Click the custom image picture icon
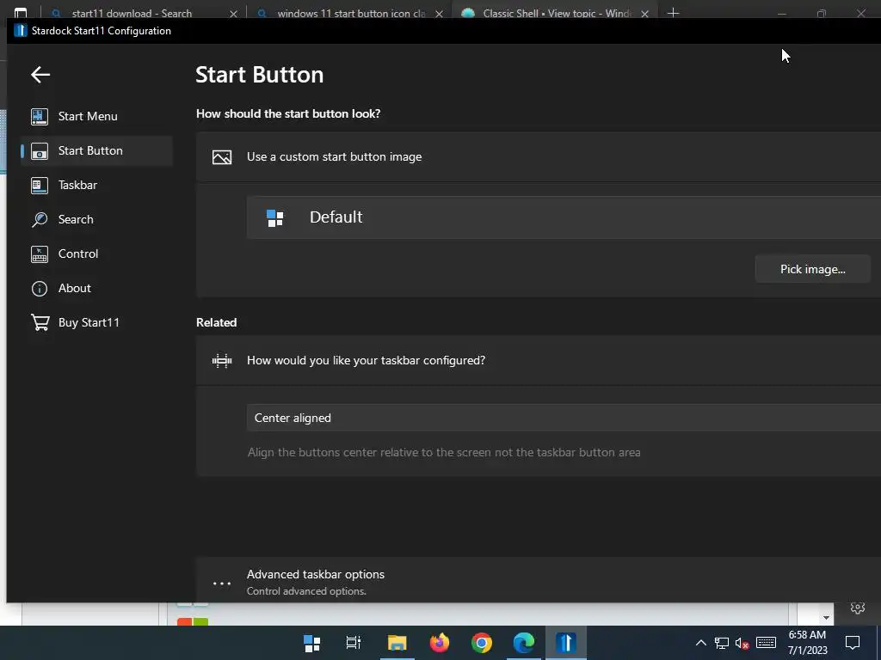The image size is (881, 660). coord(222,157)
